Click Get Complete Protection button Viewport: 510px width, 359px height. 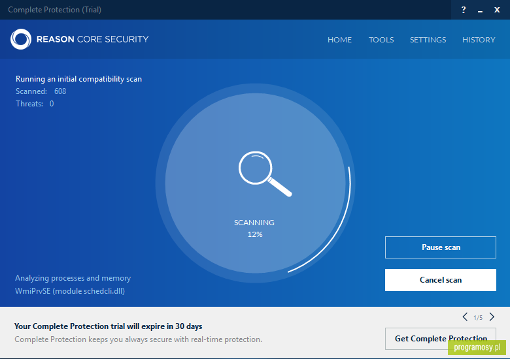pos(441,339)
